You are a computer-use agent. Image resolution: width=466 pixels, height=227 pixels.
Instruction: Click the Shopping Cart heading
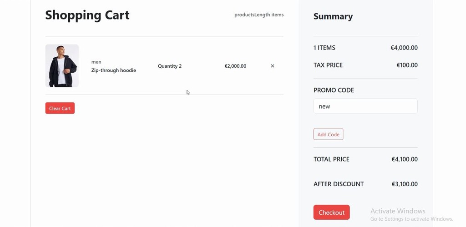(x=87, y=15)
